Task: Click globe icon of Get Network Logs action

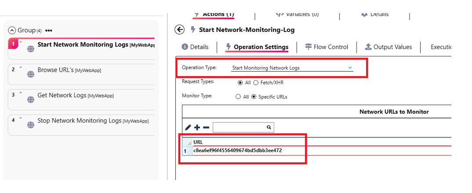Action: coord(31,100)
